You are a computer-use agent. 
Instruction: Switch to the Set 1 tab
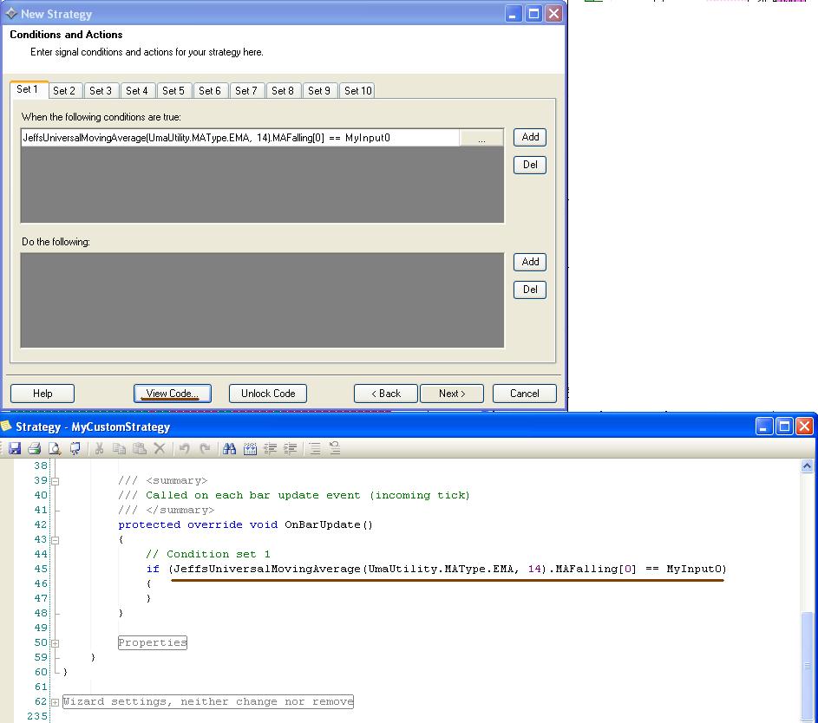(x=27, y=89)
